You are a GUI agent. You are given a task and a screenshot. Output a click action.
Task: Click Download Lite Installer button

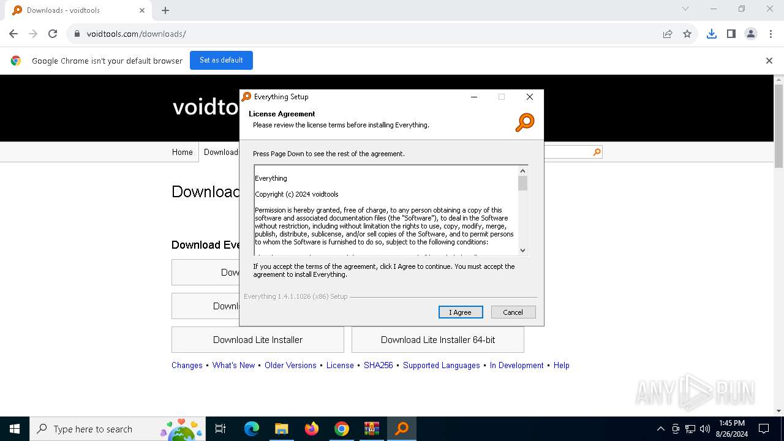tap(258, 340)
